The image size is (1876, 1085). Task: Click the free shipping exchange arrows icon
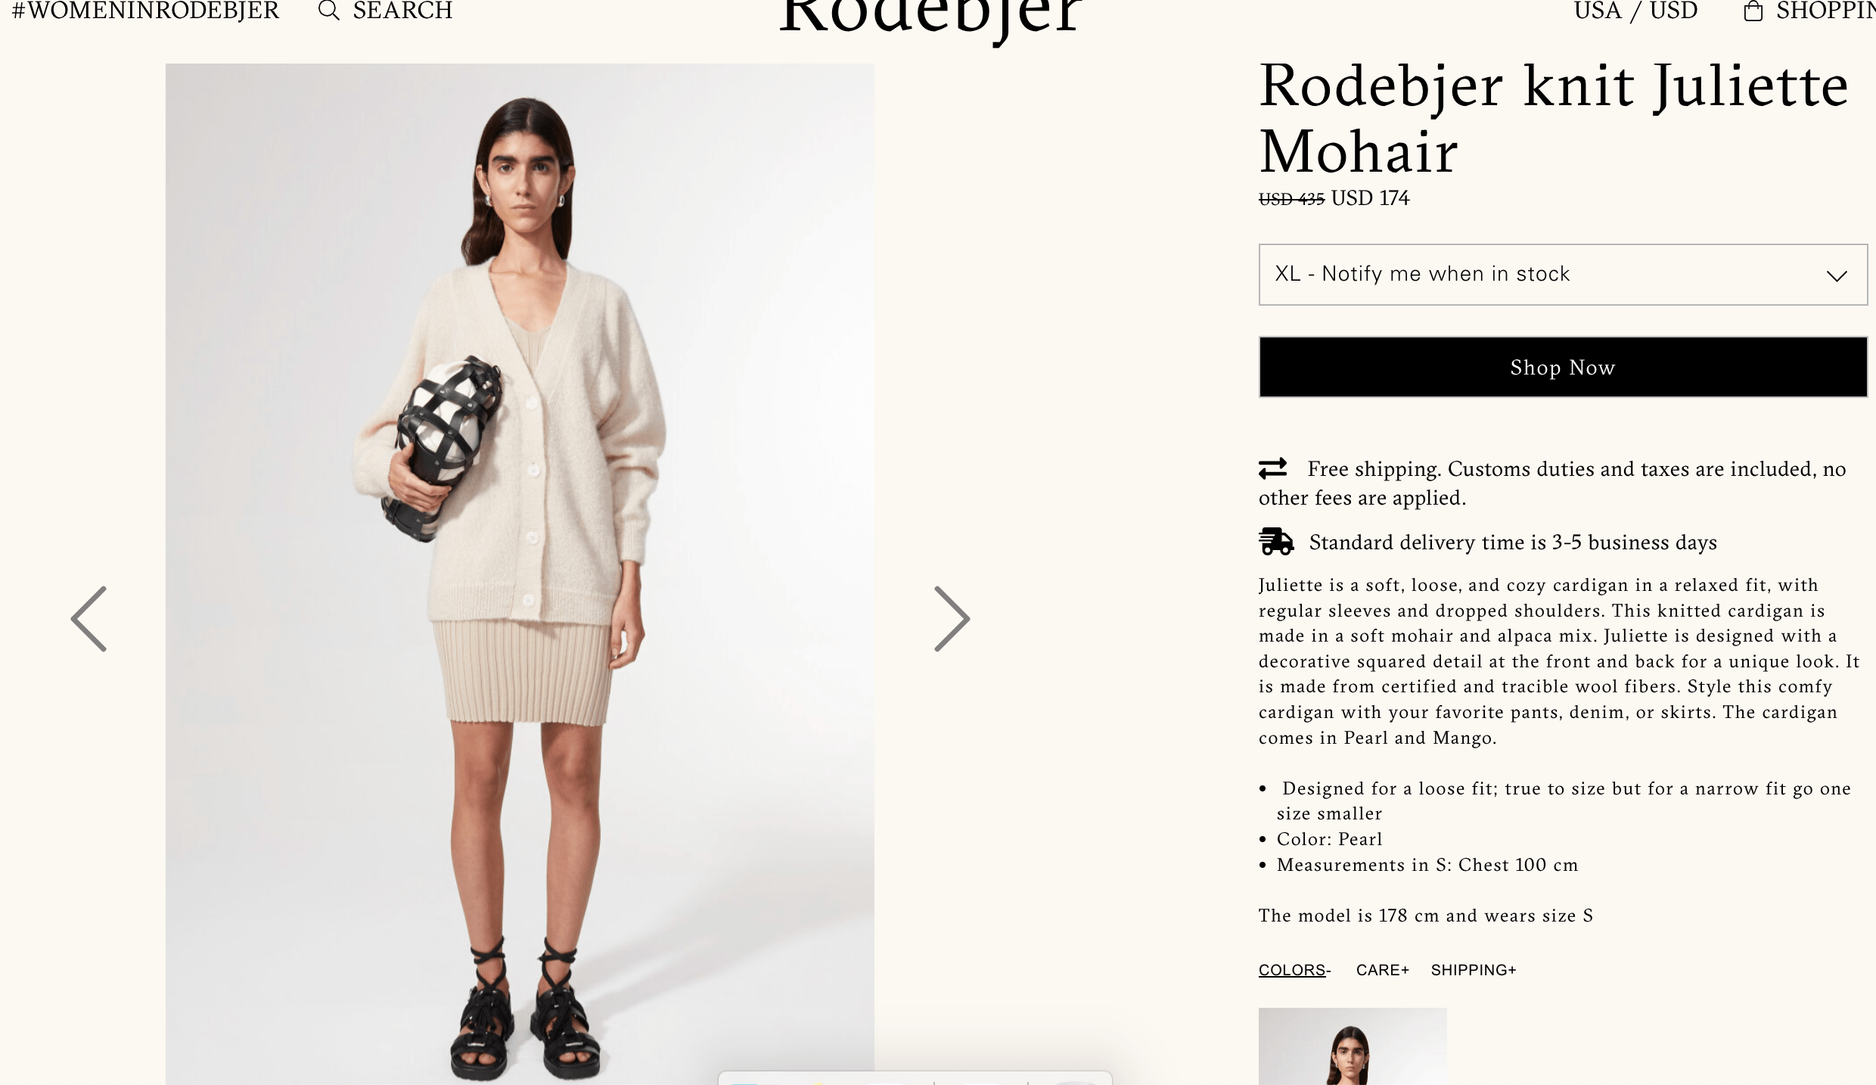pos(1273,468)
